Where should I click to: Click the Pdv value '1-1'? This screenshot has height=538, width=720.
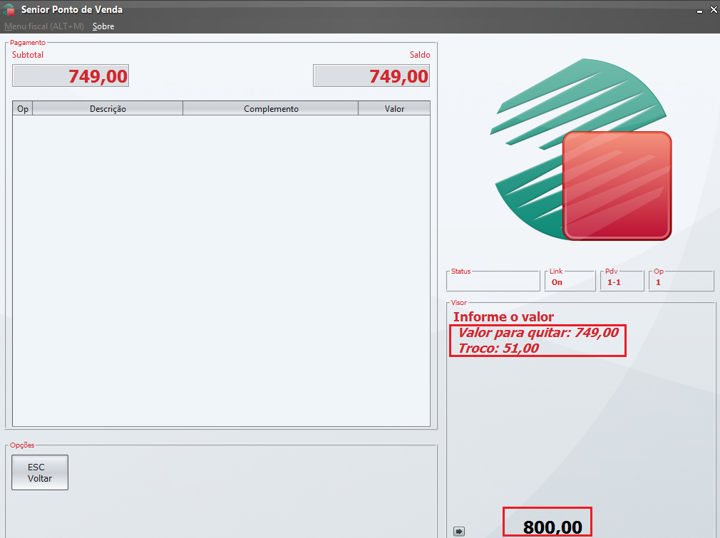(614, 282)
